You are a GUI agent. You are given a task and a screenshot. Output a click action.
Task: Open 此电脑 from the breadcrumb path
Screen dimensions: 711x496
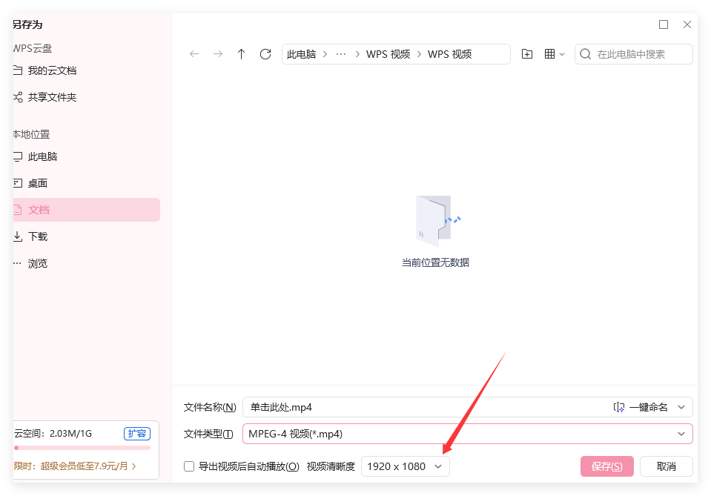click(x=302, y=53)
